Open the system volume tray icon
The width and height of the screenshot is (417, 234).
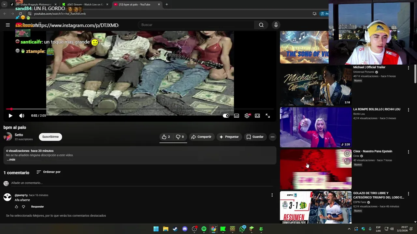(x=392, y=229)
